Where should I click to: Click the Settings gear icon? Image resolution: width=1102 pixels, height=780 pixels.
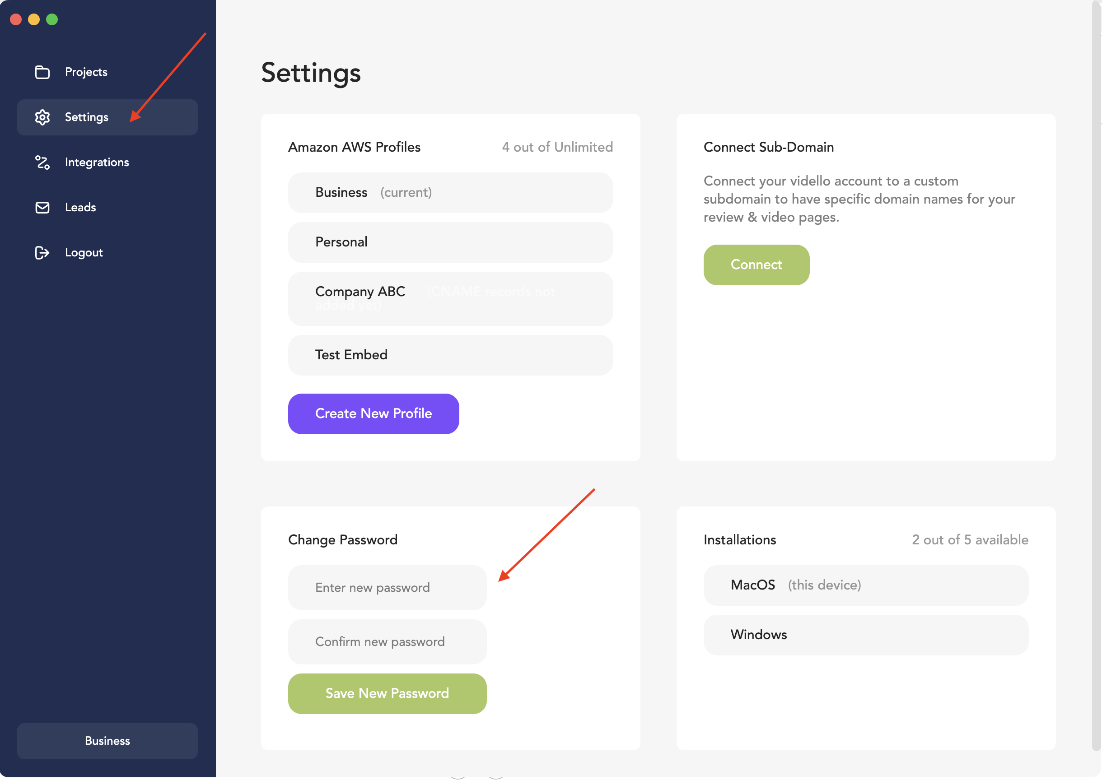click(x=42, y=117)
